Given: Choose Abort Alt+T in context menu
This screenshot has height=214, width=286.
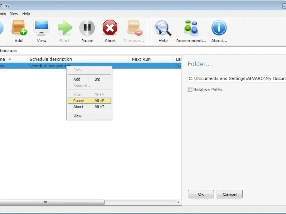Looking at the screenshot, I should (x=89, y=107).
